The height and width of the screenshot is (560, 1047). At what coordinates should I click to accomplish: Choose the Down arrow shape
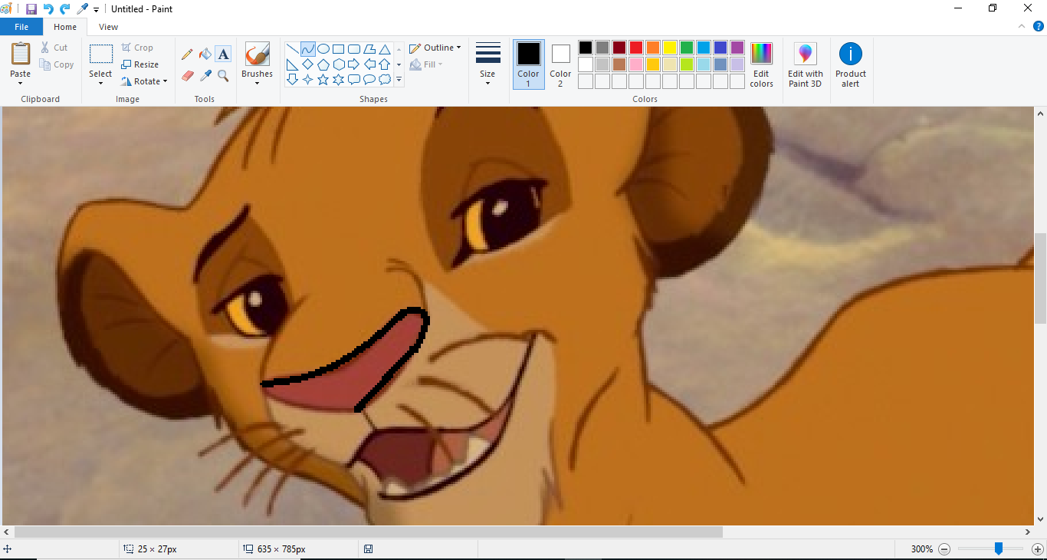click(x=292, y=80)
